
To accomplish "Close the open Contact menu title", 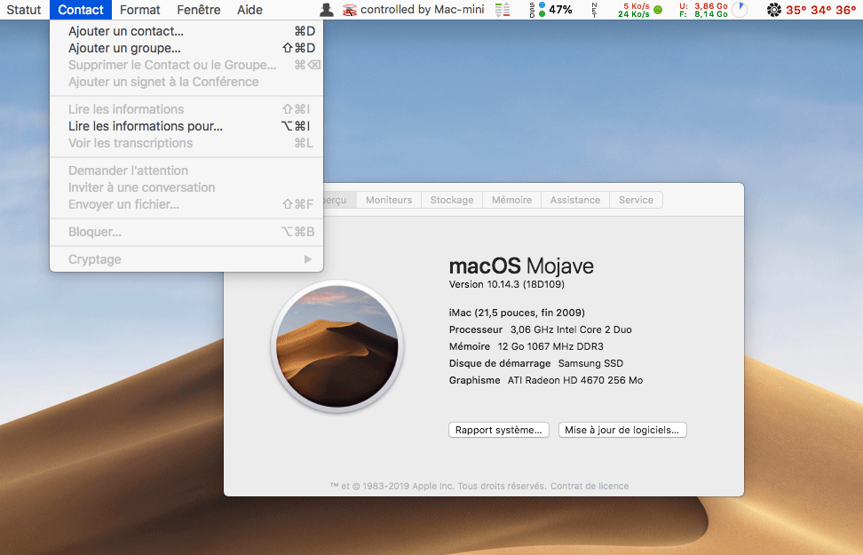I will click(x=81, y=10).
